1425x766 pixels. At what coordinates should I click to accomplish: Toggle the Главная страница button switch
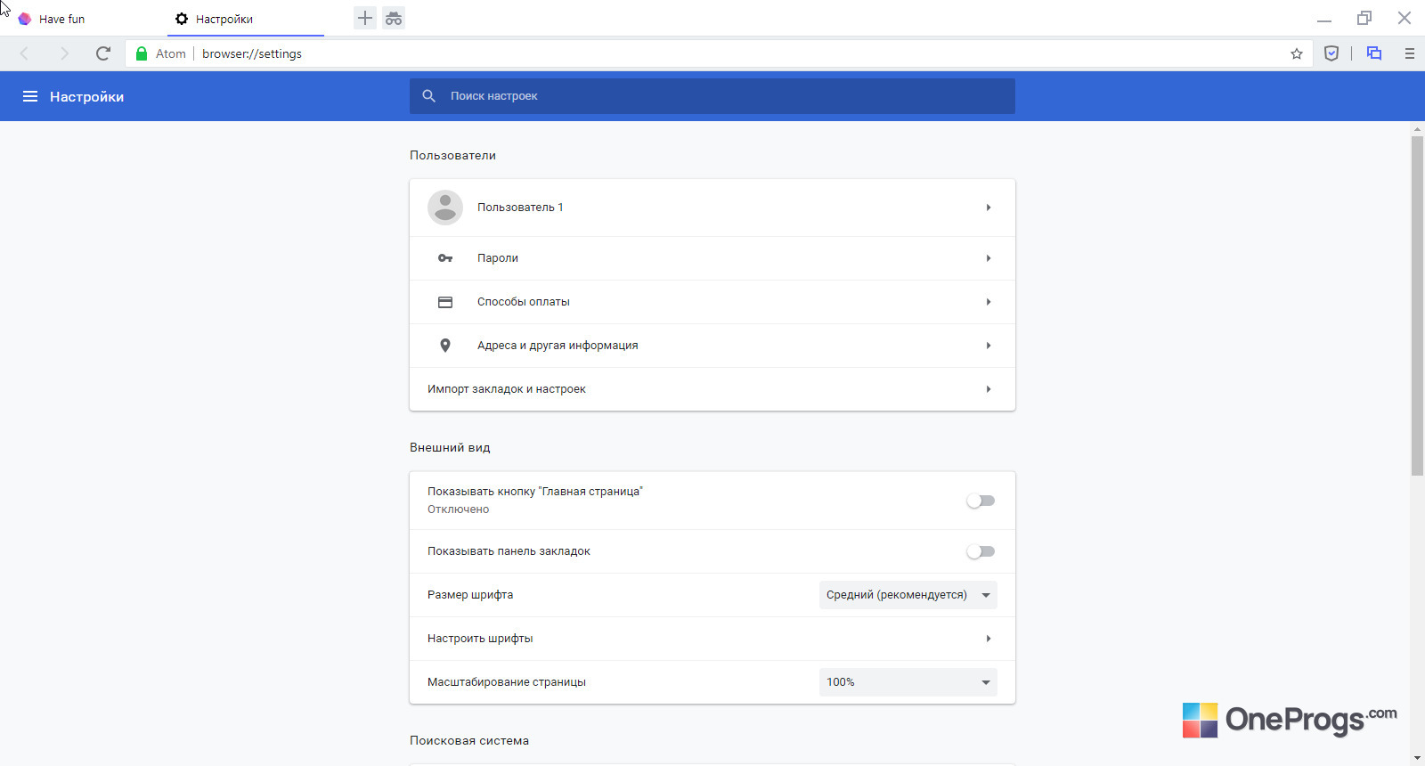(981, 501)
